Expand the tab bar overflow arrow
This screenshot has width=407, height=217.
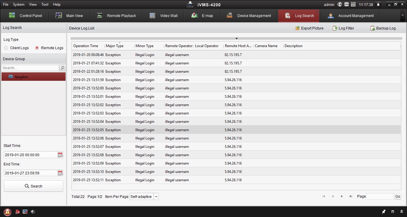pos(403,15)
